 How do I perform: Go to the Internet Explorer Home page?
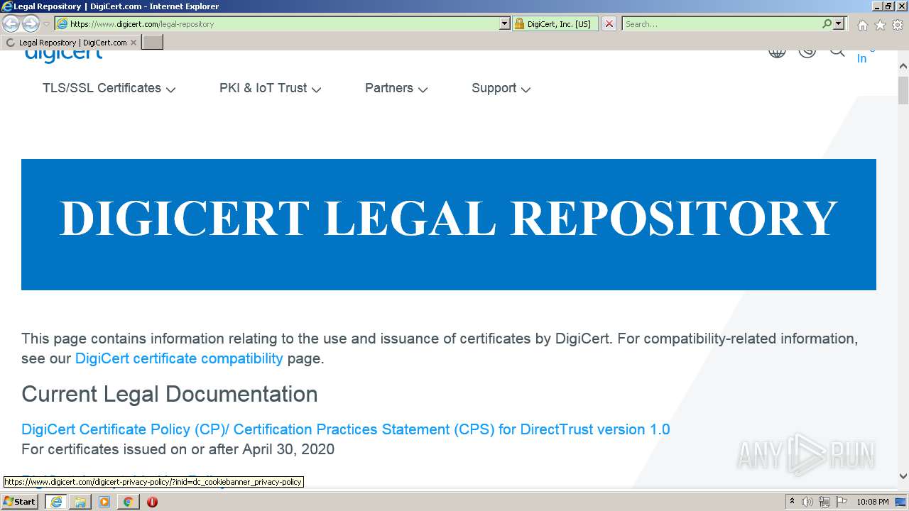(862, 25)
